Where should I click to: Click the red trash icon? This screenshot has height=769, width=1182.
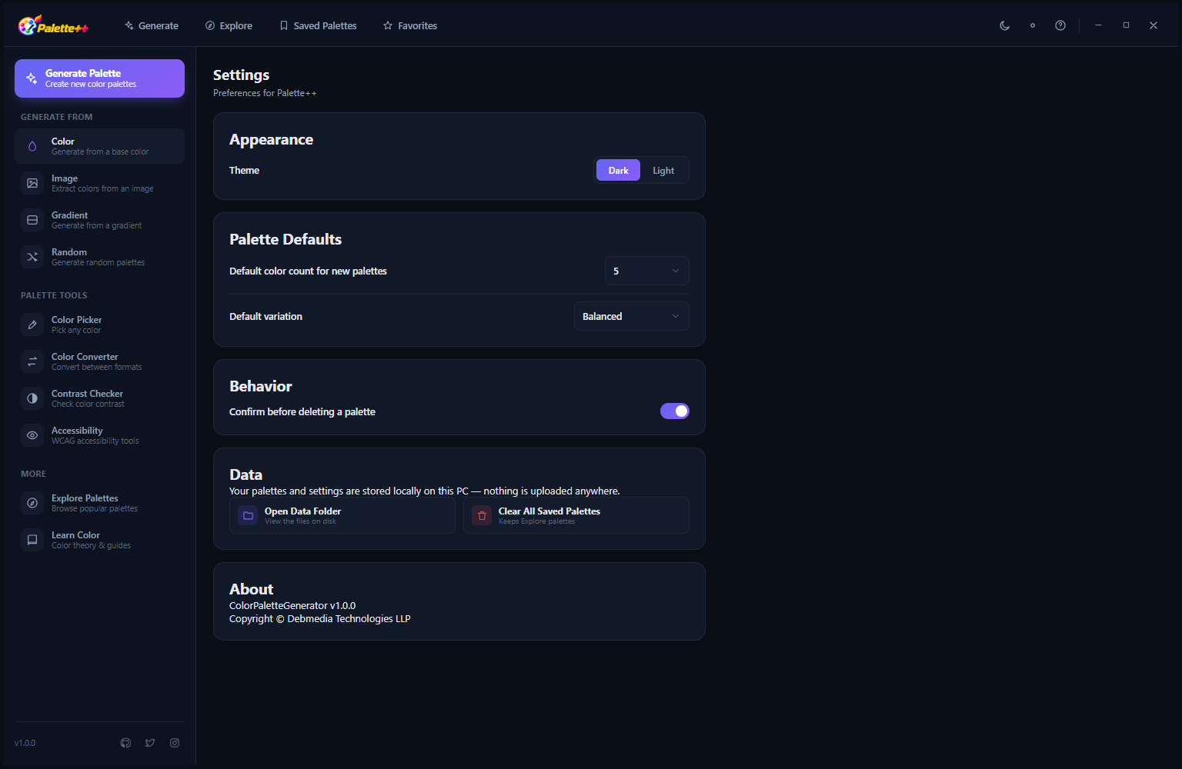(482, 516)
